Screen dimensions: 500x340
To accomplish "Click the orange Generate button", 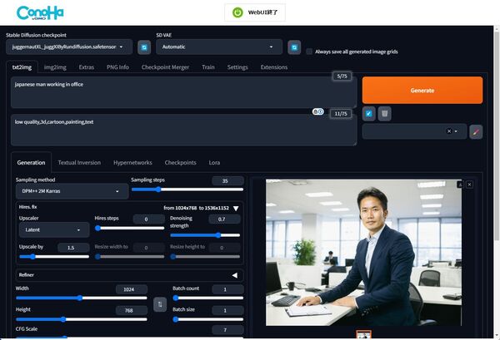I will click(x=422, y=91).
